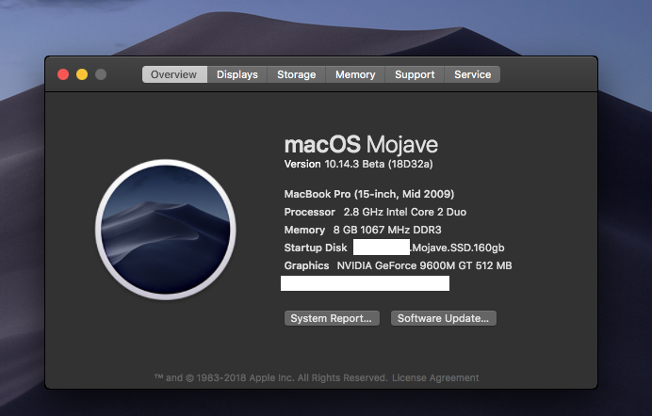The height and width of the screenshot is (416, 652).
Task: Click version text 10.14.3 Beta (18D32a)
Action: click(379, 164)
